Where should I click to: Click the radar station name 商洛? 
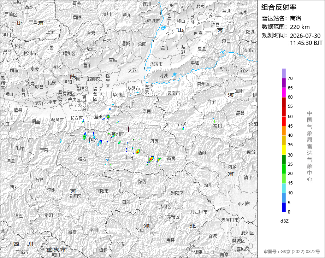tap(296, 18)
